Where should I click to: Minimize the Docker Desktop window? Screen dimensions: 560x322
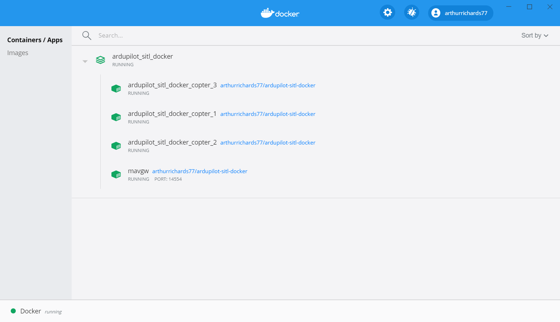pos(509,7)
